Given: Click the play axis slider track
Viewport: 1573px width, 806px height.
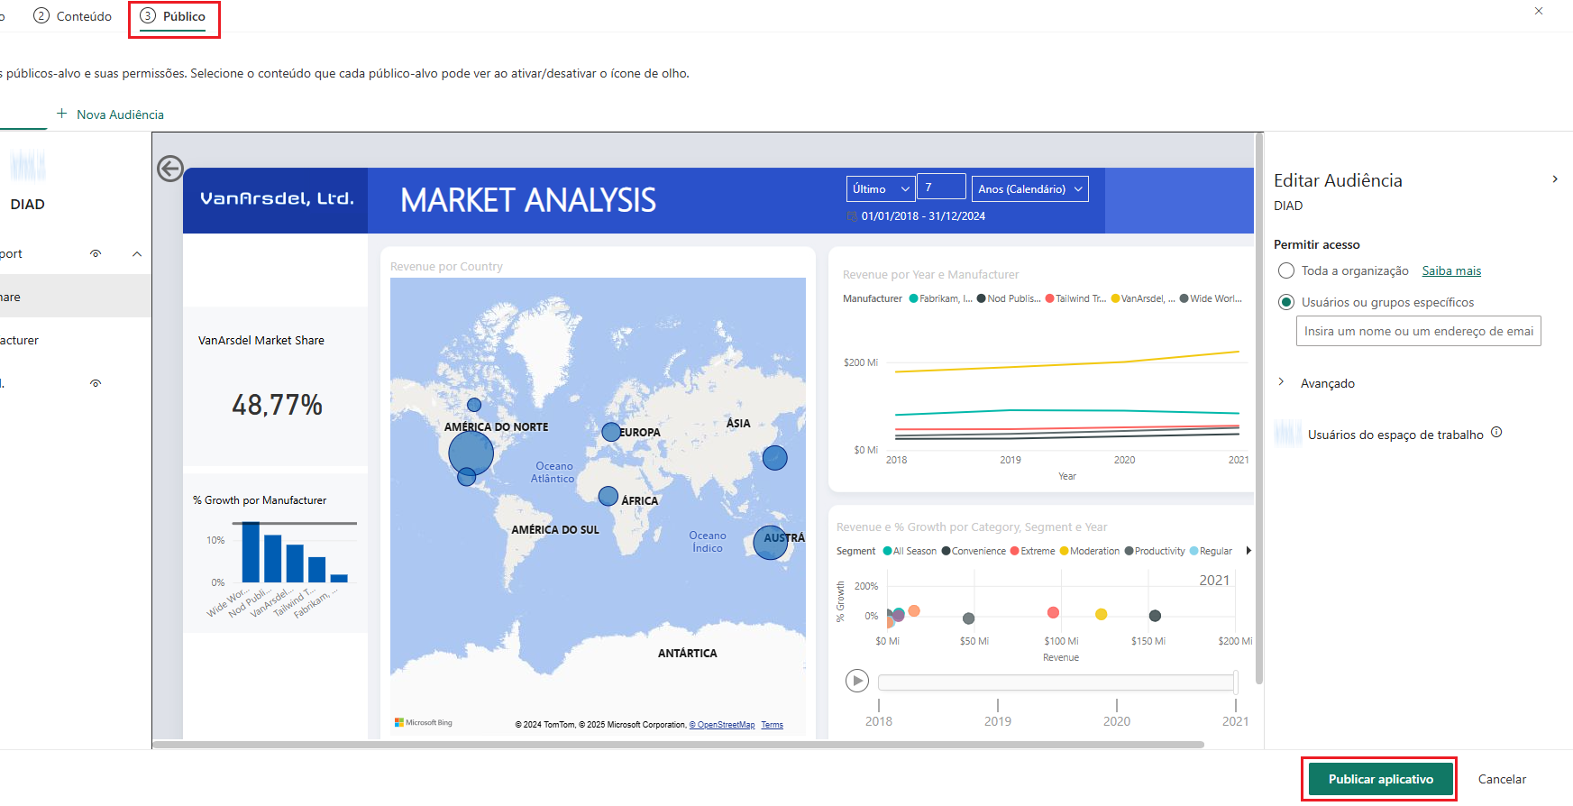Looking at the screenshot, I should 1056,682.
